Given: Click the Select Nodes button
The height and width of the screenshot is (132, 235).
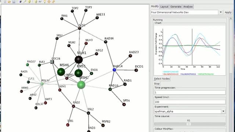Looking at the screenshot, I should coord(162,79).
